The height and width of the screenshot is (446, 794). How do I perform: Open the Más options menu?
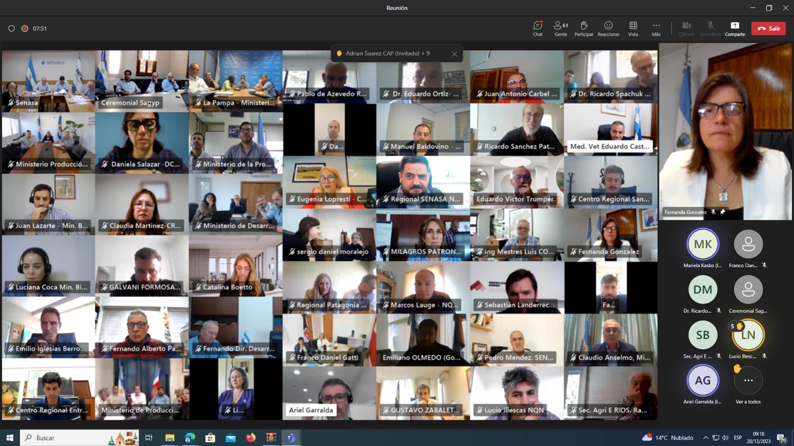point(656,28)
